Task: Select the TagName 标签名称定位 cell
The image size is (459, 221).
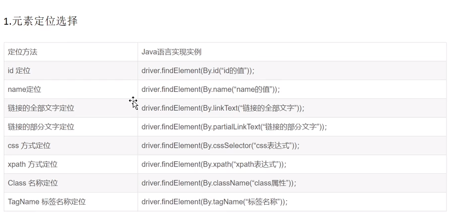Action: [71, 201]
